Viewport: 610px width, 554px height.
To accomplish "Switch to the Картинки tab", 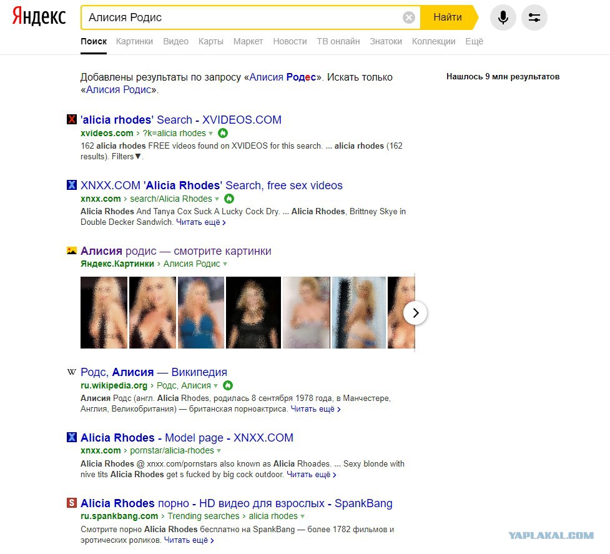I will click(134, 41).
